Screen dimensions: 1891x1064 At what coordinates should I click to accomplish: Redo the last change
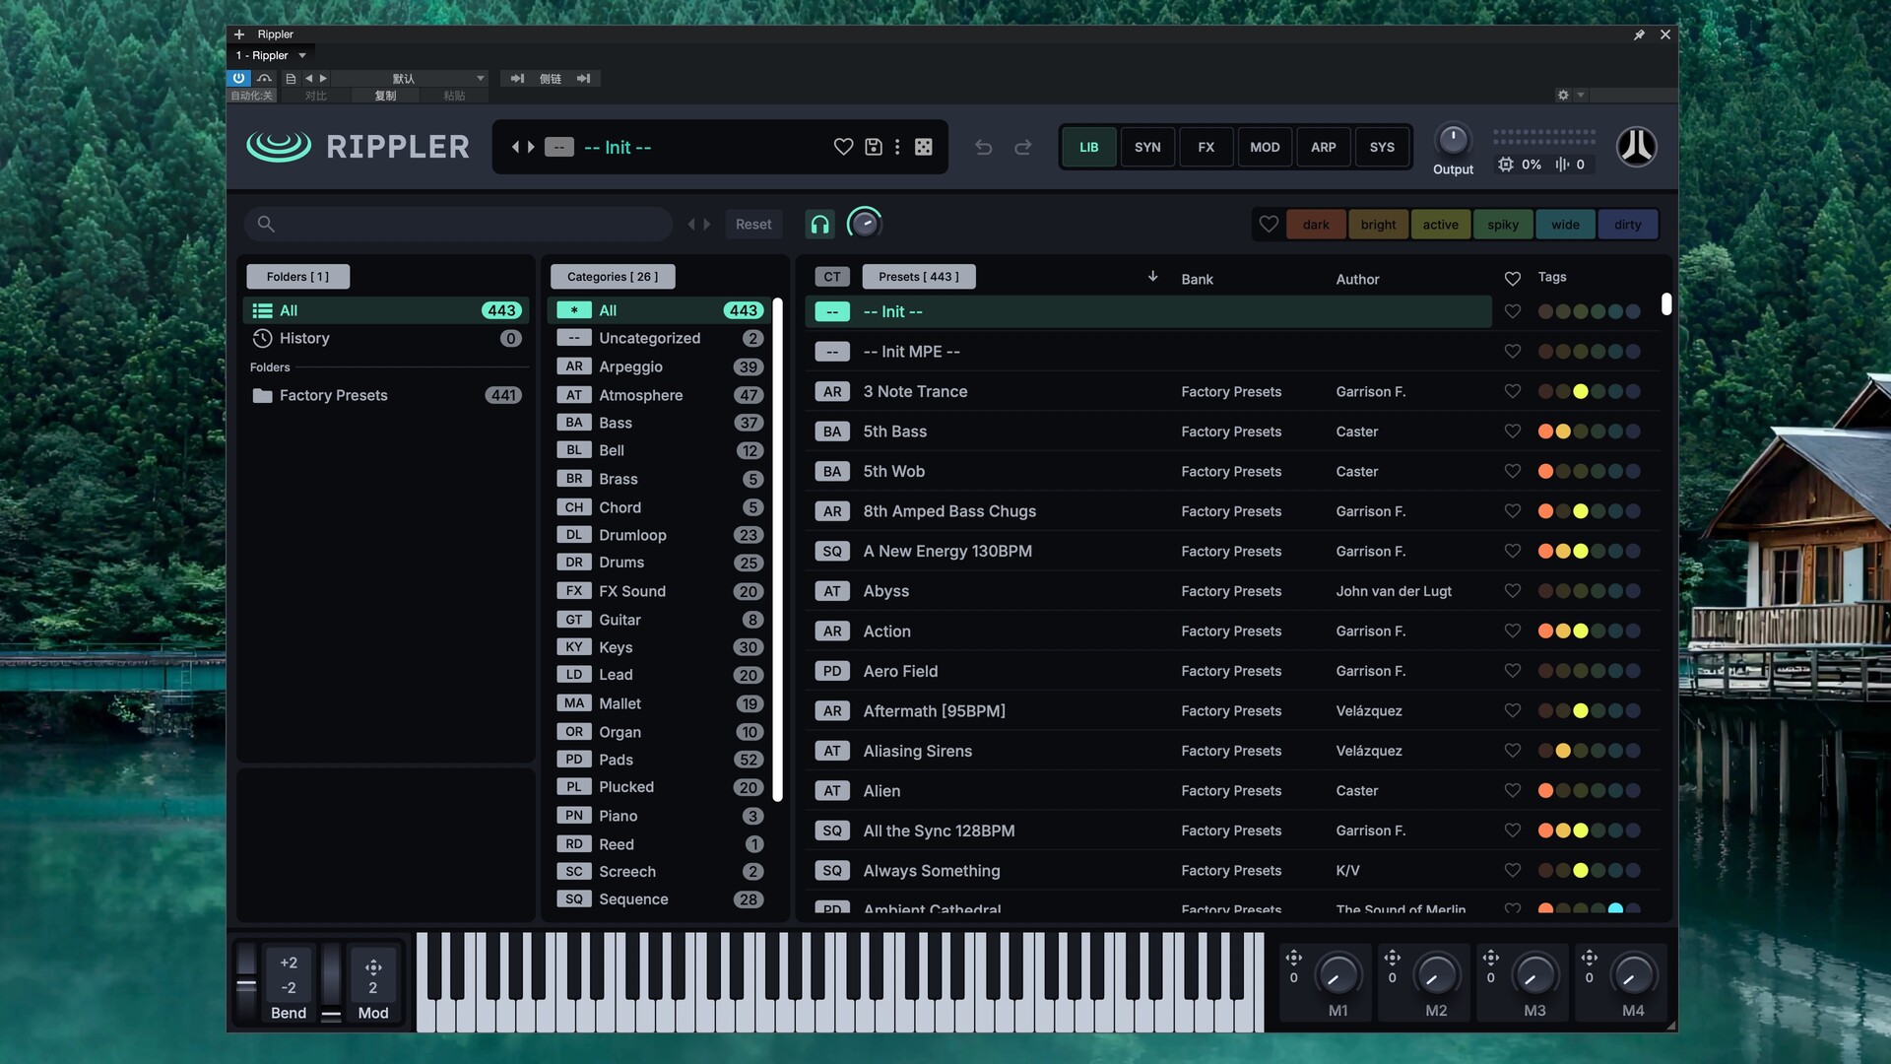(x=1023, y=147)
